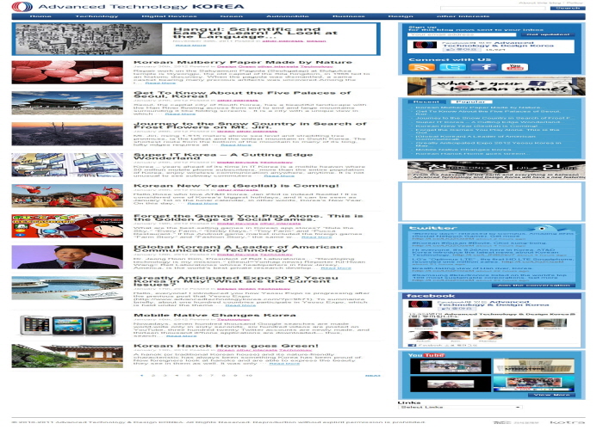
Task: Click the Advanced Technology Korea logo
Action: (127, 7)
